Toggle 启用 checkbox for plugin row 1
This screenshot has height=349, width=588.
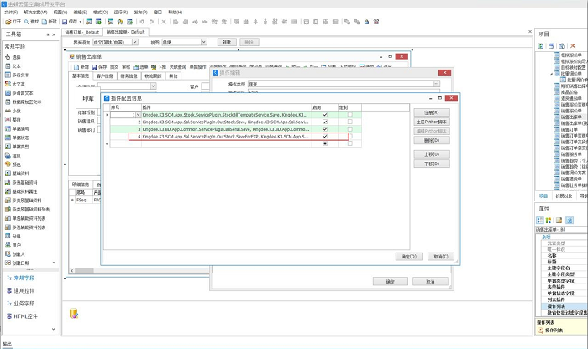(x=325, y=114)
